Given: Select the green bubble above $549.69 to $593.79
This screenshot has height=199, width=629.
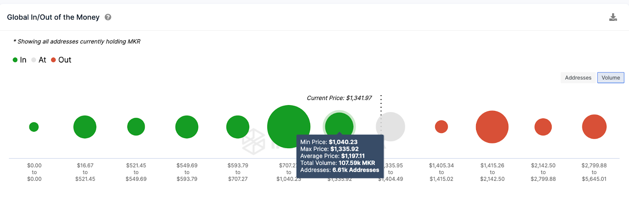Looking at the screenshot, I should [x=187, y=127].
